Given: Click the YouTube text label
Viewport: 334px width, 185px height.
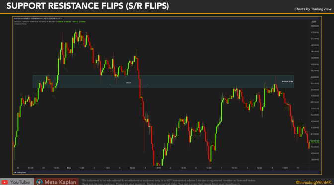Looking at the screenshot, I should pos(20,182).
